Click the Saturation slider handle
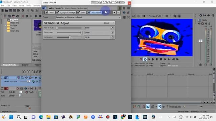 [82, 33]
